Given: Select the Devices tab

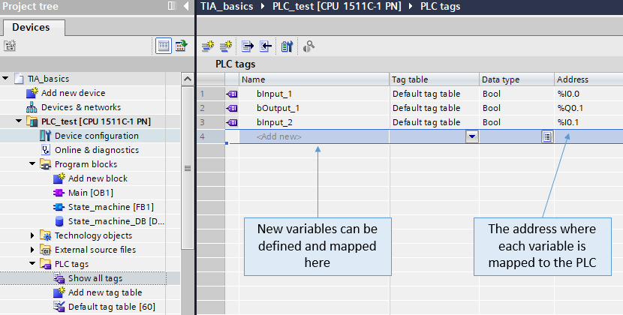Looking at the screenshot, I should [x=32, y=28].
